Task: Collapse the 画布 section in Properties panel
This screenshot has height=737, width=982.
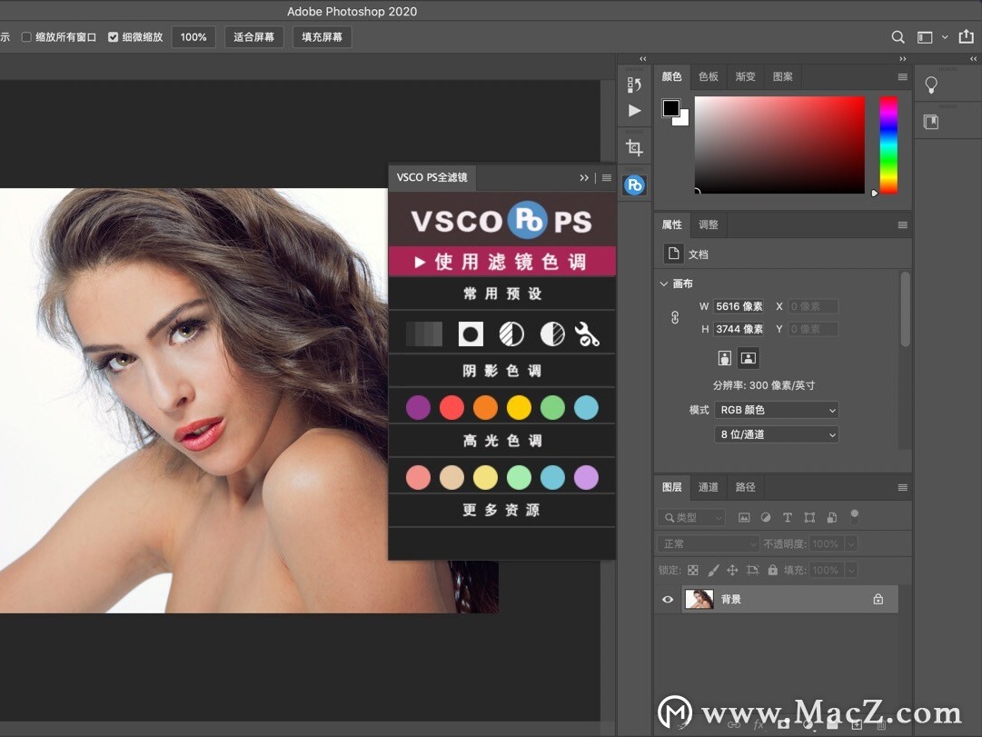Action: pyautogui.click(x=664, y=283)
